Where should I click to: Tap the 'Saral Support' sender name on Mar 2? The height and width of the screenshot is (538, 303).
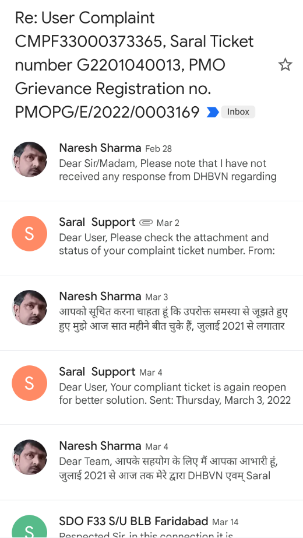(x=97, y=222)
